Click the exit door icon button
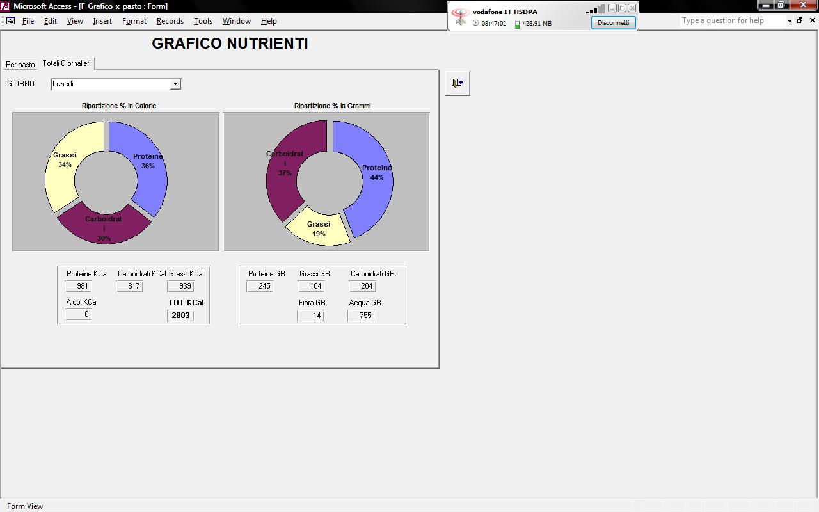 (457, 83)
